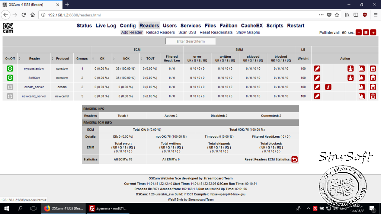Open cccam_server reader name link
Image resolution: width=381 pixels, height=214 pixels.
(34, 87)
